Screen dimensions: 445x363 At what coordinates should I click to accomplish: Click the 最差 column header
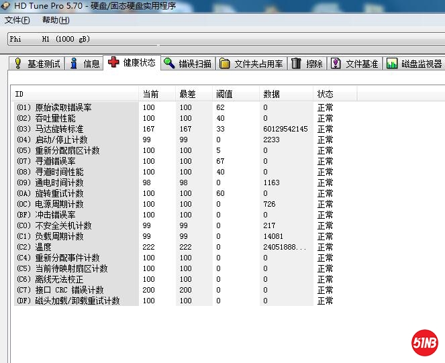click(193, 93)
